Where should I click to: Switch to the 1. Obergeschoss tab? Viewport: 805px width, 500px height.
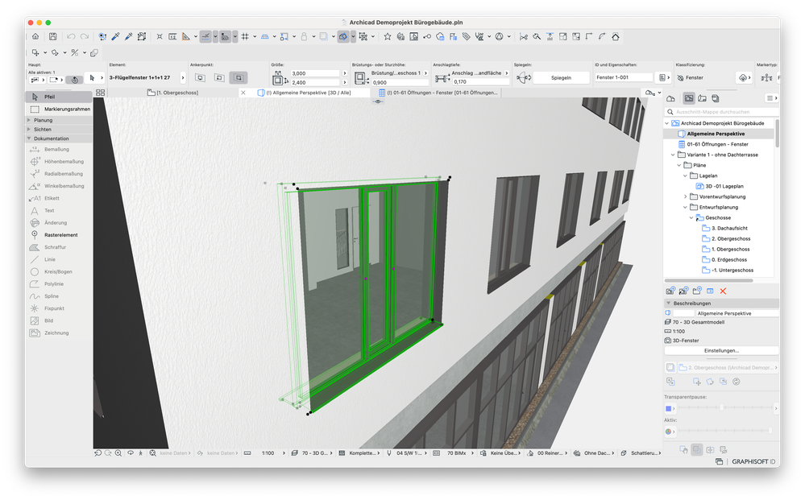click(x=174, y=93)
